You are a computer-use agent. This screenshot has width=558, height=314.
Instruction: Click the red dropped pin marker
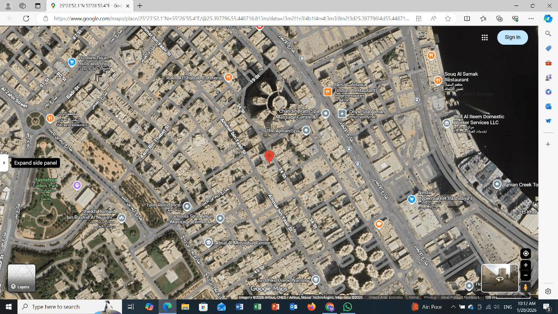pos(269,156)
